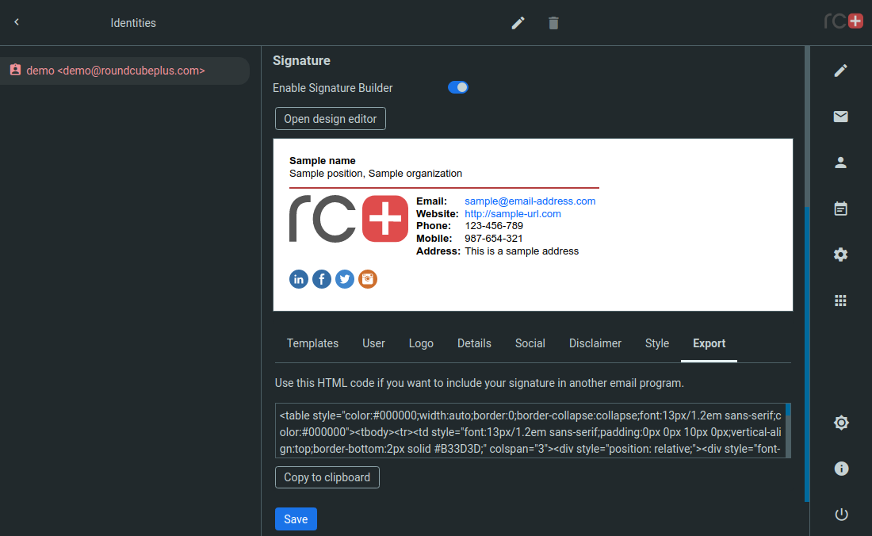This screenshot has width=872, height=536.
Task: Click the edit pencil icon in header
Action: pos(518,23)
